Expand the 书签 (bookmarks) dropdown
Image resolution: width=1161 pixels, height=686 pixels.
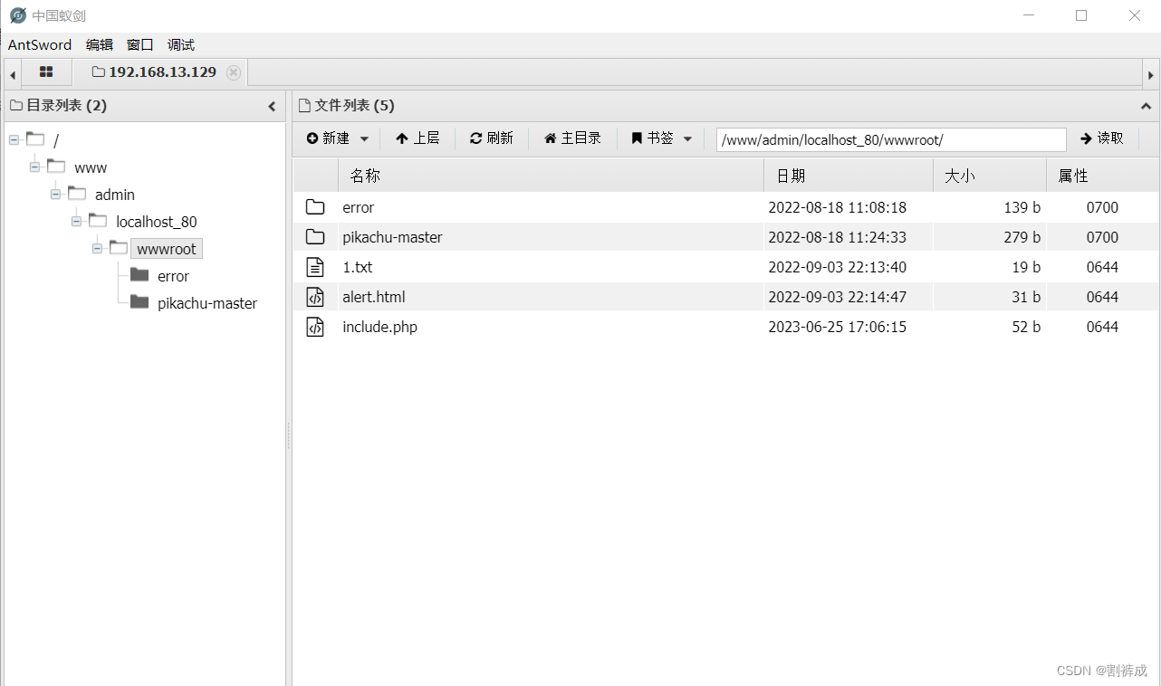point(687,138)
